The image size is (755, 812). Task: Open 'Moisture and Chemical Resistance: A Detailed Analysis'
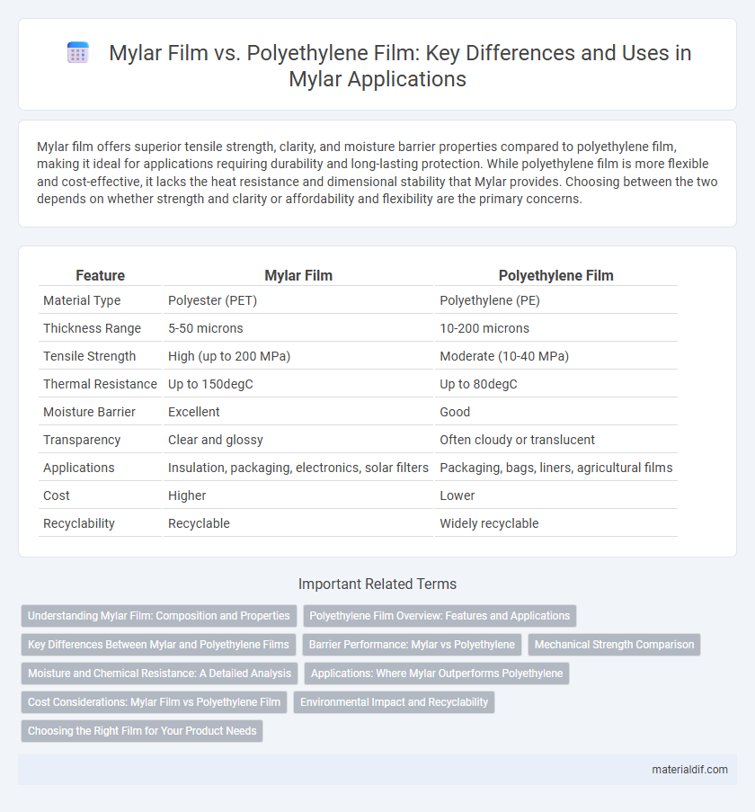(159, 674)
